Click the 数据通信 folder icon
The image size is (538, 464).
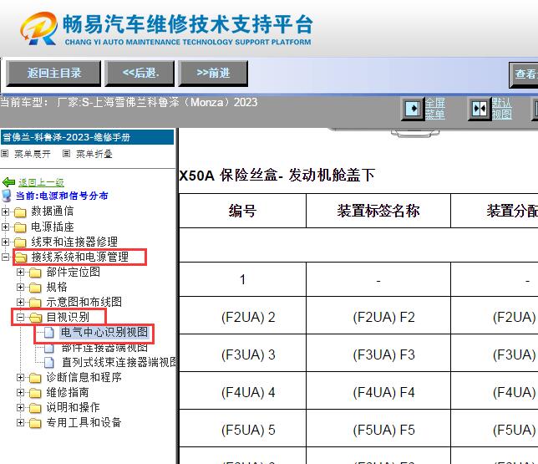tap(20, 212)
